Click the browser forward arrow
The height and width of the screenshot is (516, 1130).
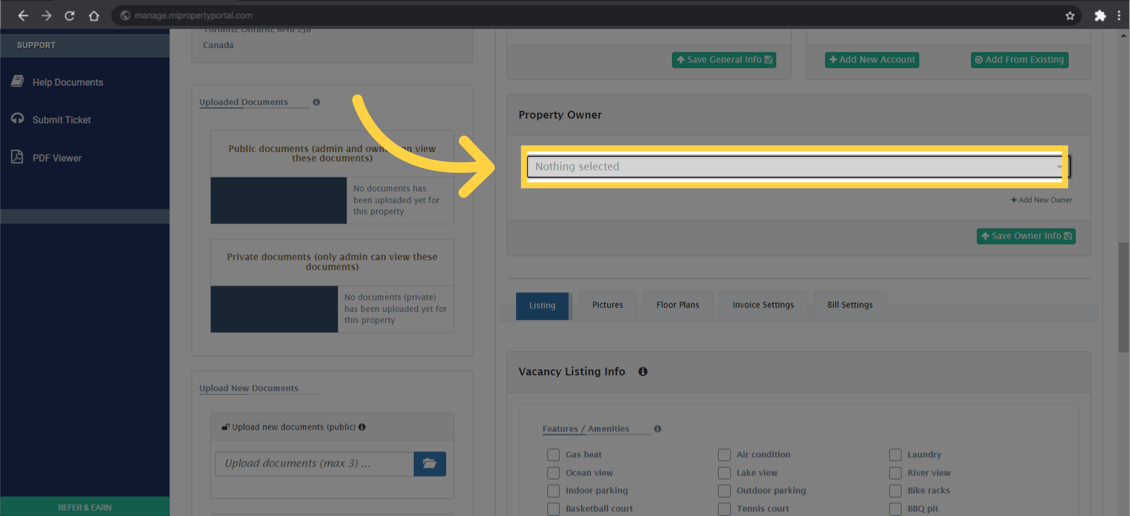coord(46,16)
